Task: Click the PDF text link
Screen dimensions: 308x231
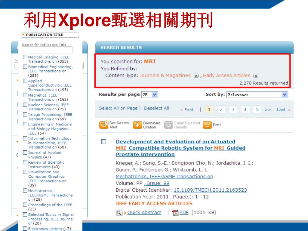Action: [184, 212]
